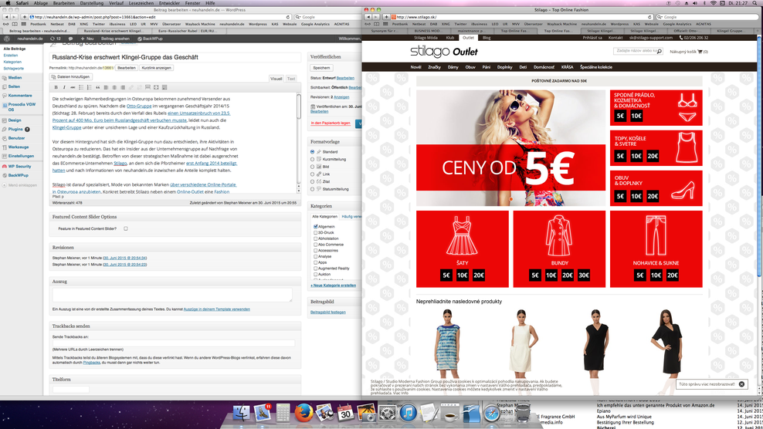Screen dimensions: 763x429
Task: Open Calculator from the Dock
Action: click(x=283, y=414)
